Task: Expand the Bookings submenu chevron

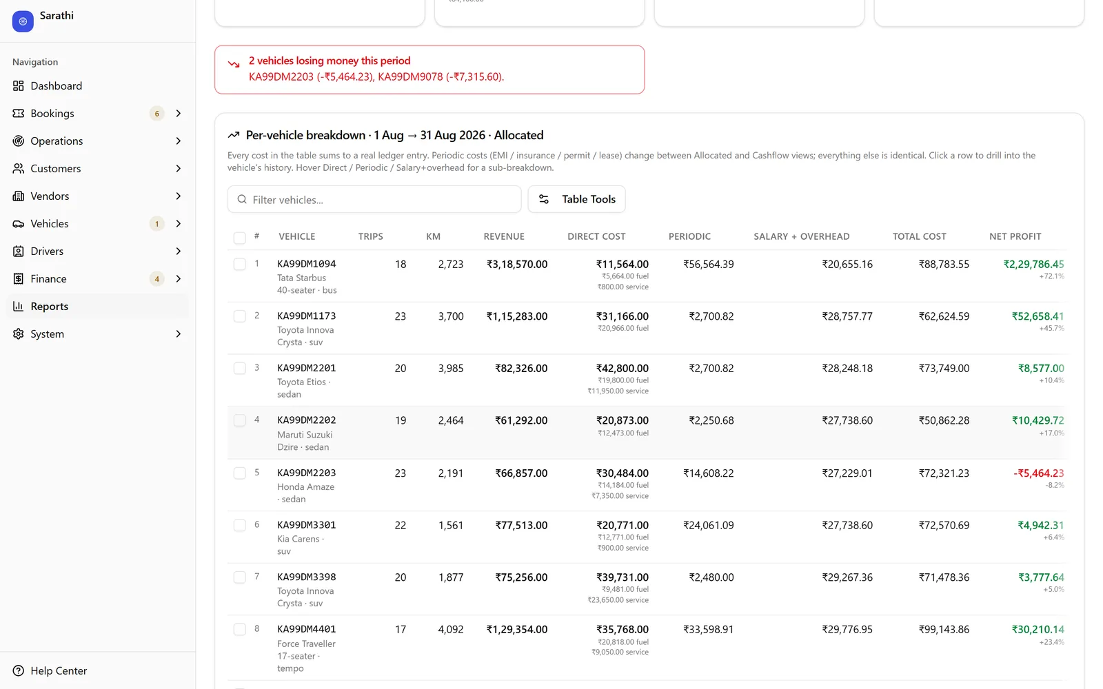Action: (179, 114)
